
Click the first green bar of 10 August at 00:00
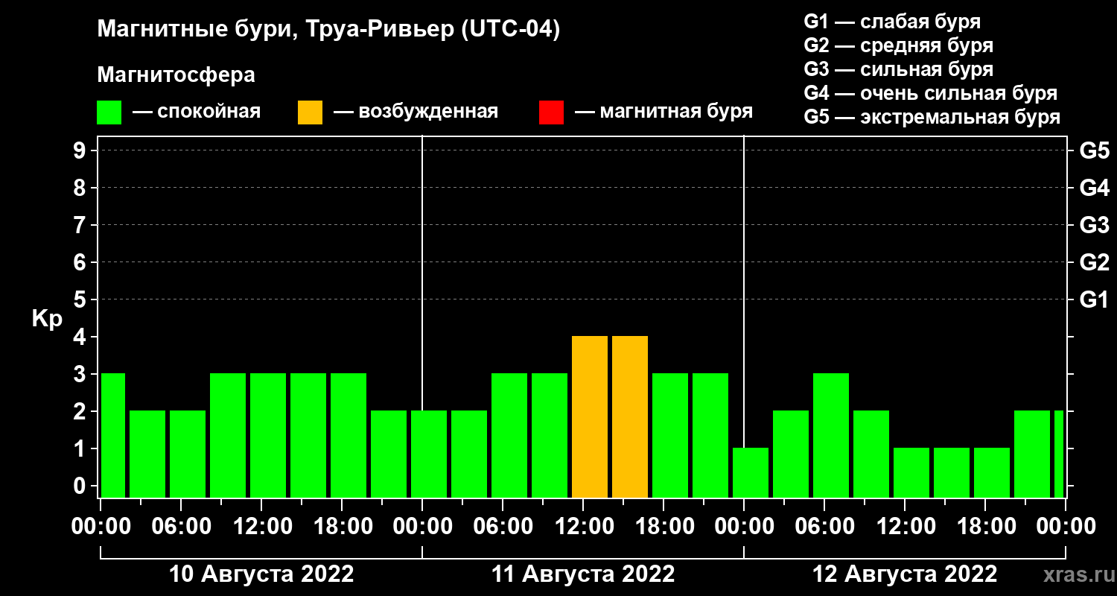coord(112,435)
